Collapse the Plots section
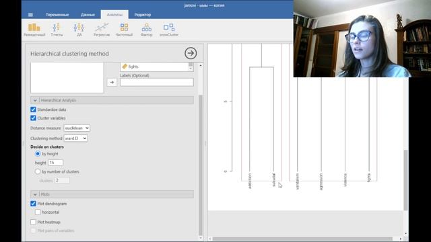The width and height of the screenshot is (431, 242). [x=112, y=194]
